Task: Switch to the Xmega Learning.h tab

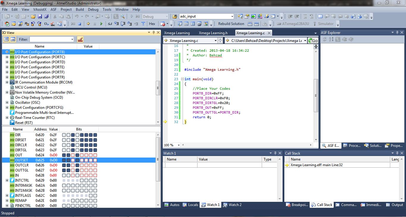Action: (x=213, y=33)
